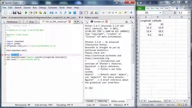The height and width of the screenshot is (108, 192).
Task: Open Spyder Debug menu
Action: click(42, 7)
